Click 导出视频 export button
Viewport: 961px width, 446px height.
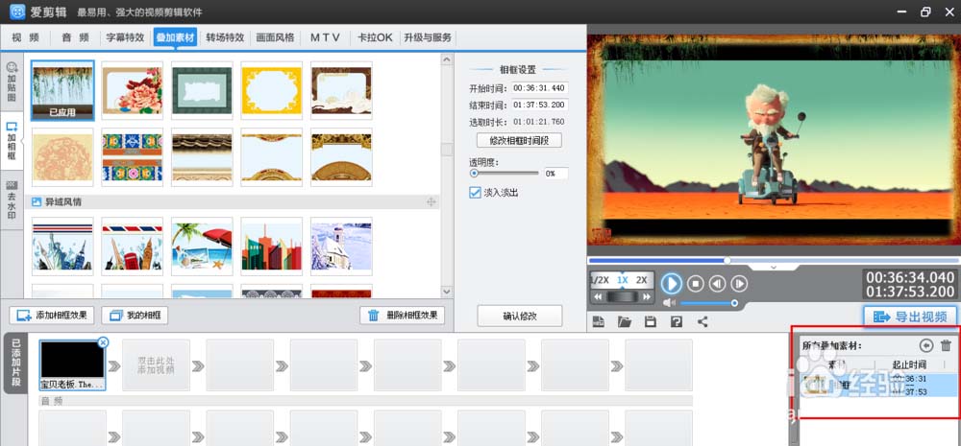[910, 317]
